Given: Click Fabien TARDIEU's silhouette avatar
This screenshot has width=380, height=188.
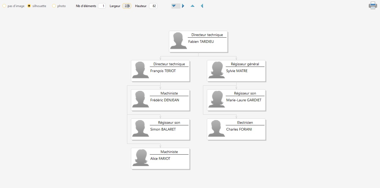Looking at the screenshot, I should coord(178,41).
